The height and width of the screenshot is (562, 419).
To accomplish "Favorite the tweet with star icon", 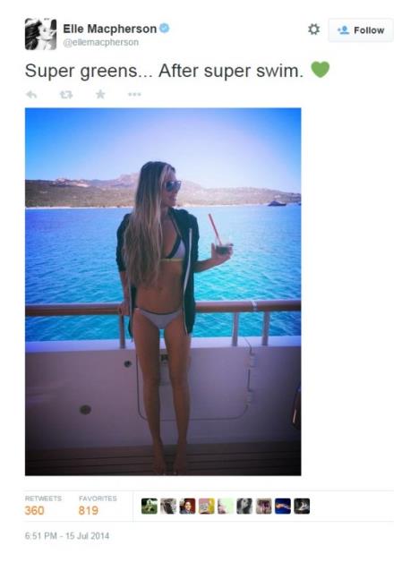I will pyautogui.click(x=100, y=94).
